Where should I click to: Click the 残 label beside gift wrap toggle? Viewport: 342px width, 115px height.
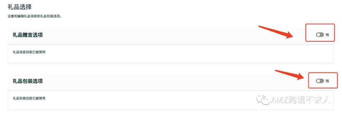327,81
